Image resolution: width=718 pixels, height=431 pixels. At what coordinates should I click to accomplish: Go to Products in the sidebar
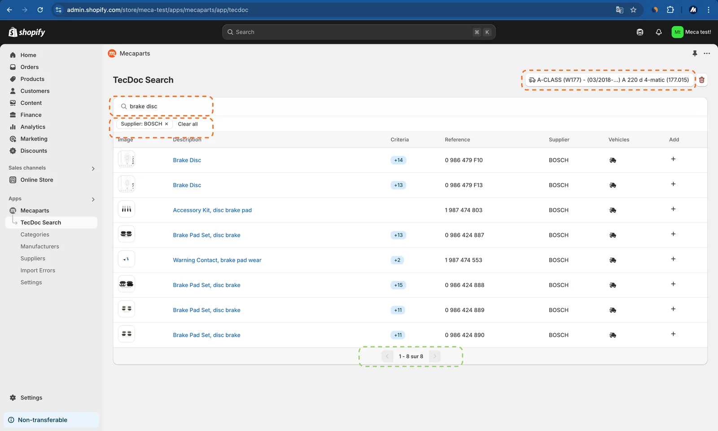32,79
